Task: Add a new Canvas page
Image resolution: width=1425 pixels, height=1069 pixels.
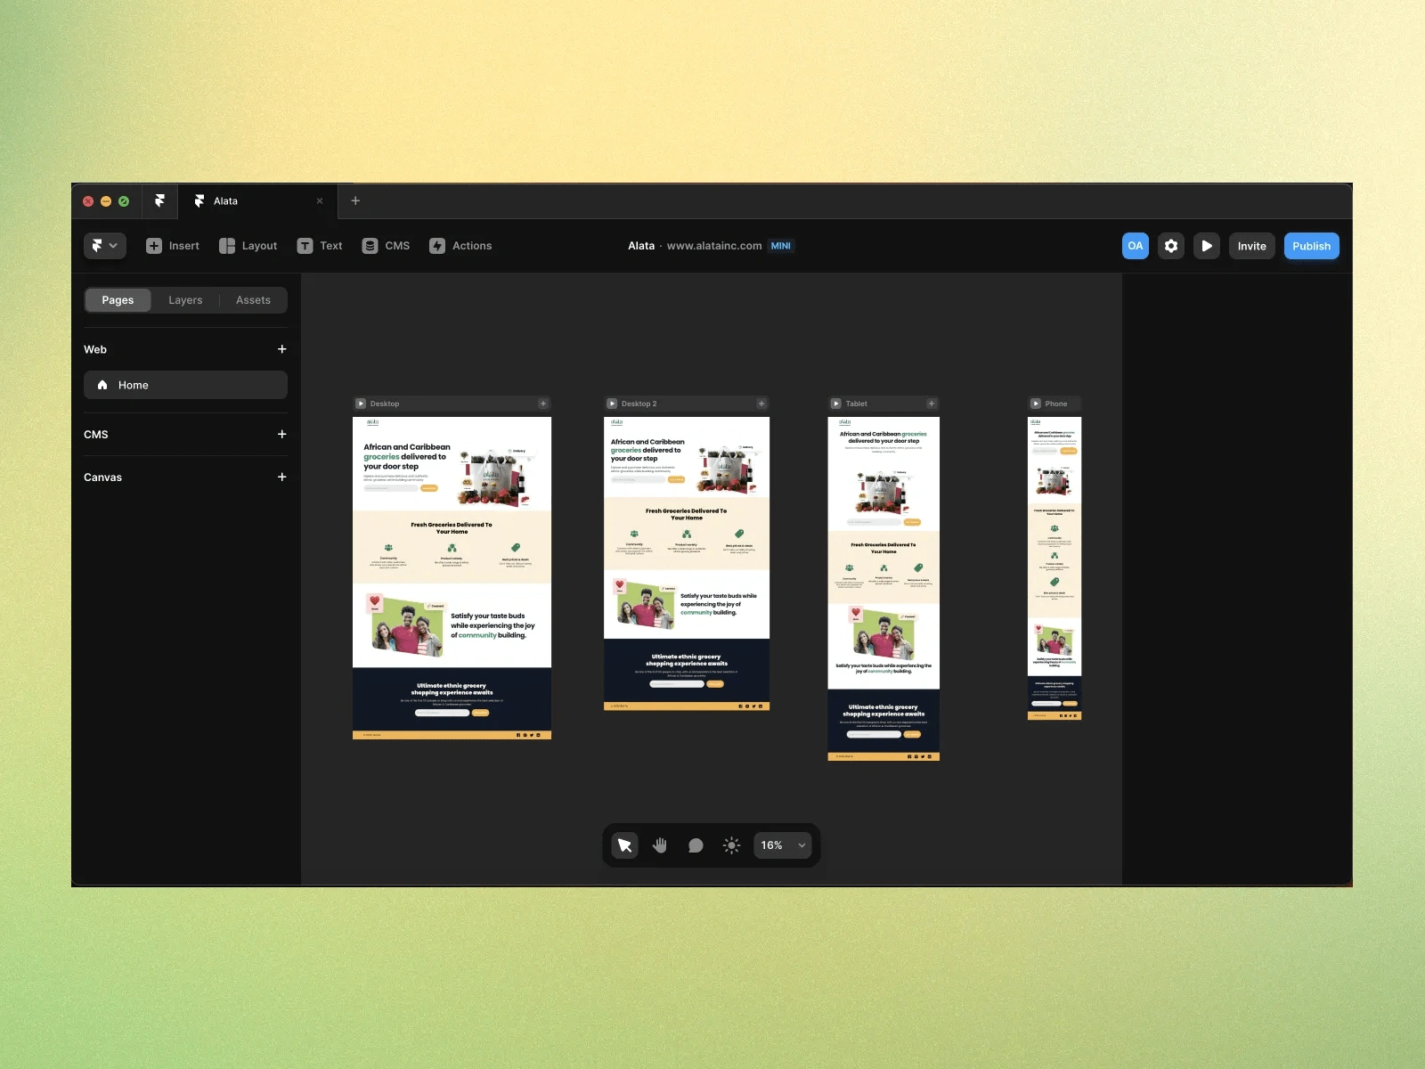Action: pyautogui.click(x=282, y=477)
